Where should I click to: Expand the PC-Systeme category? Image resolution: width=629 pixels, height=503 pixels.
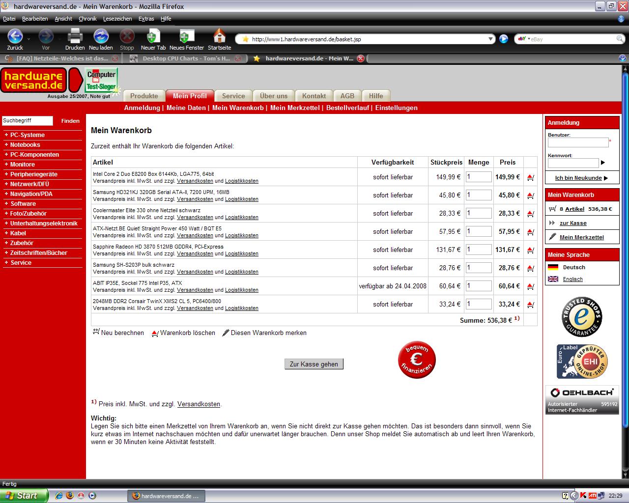tap(28, 135)
